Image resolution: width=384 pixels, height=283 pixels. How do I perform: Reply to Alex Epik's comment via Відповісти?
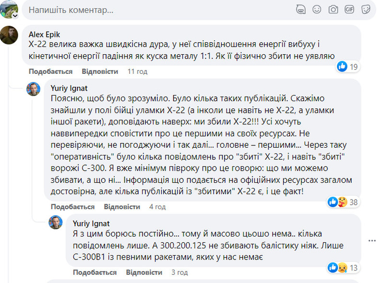100,71
